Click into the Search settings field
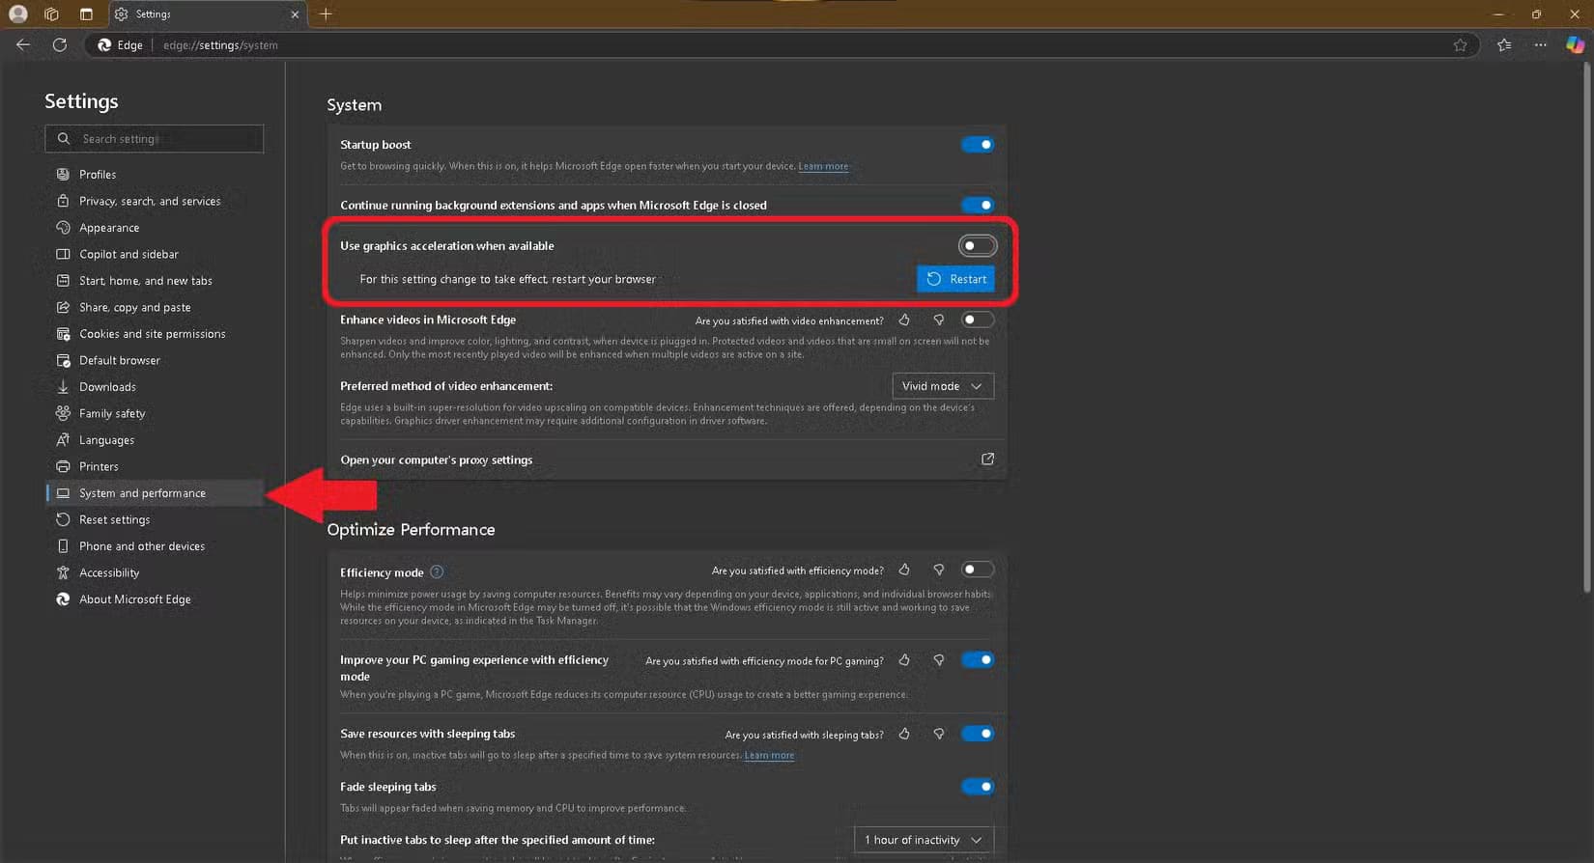Viewport: 1594px width, 863px height. (155, 139)
